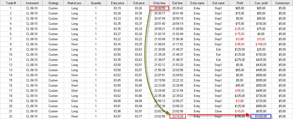
Task: Select the red-boxed exit time 23:10:29
Action: 178,116
